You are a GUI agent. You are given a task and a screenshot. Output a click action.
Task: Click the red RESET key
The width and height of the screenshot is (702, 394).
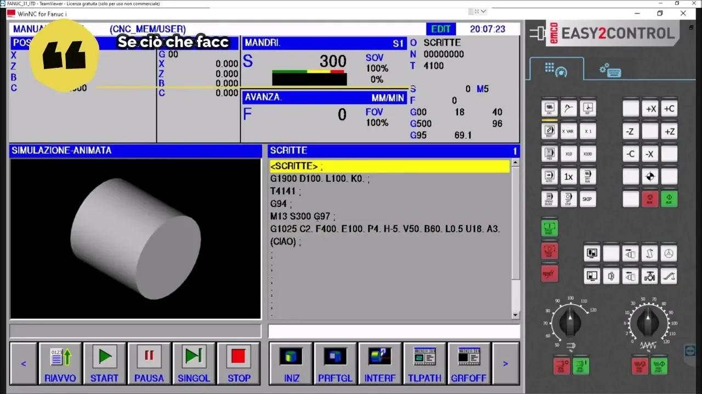coord(550,273)
